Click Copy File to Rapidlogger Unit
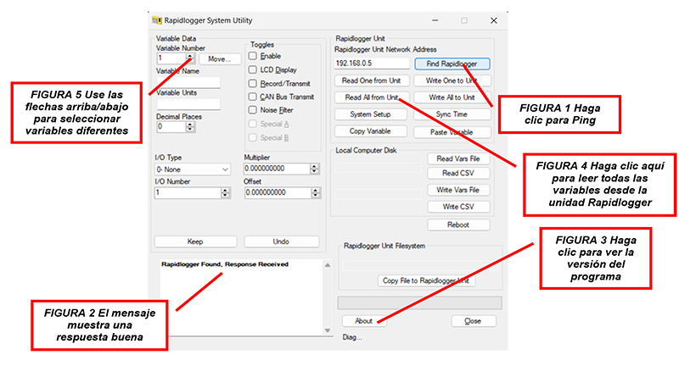 pyautogui.click(x=426, y=280)
